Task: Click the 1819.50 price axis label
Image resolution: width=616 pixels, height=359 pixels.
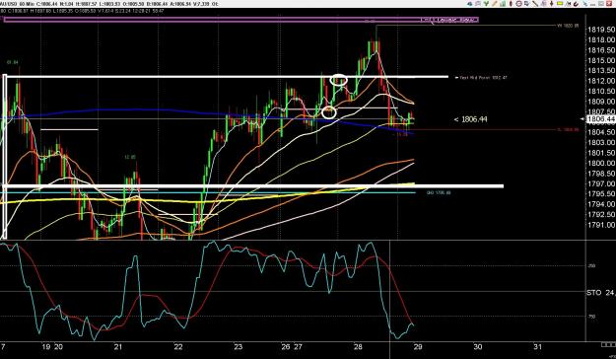Action: point(600,30)
